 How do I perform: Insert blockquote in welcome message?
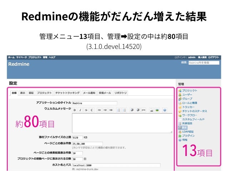point(132,110)
